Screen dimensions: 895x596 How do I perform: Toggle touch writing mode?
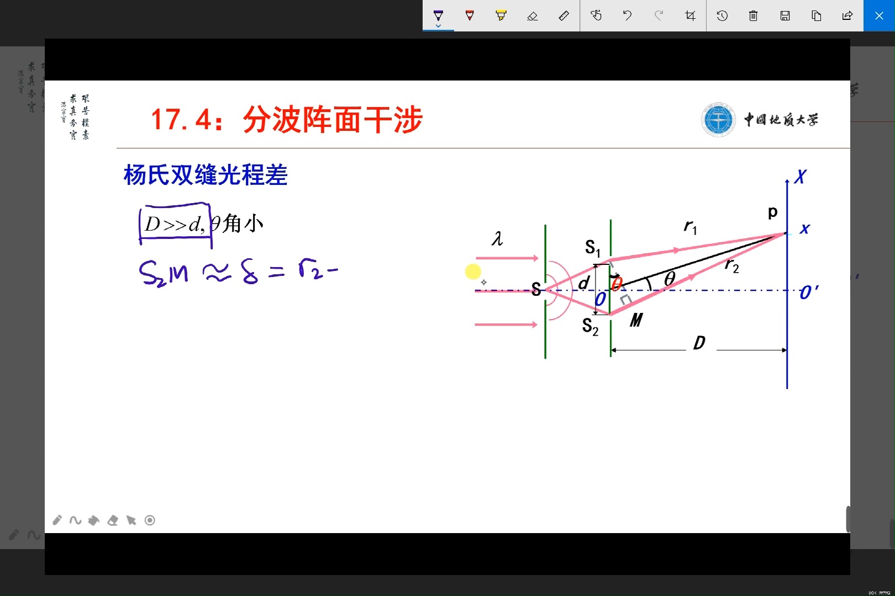click(x=596, y=15)
